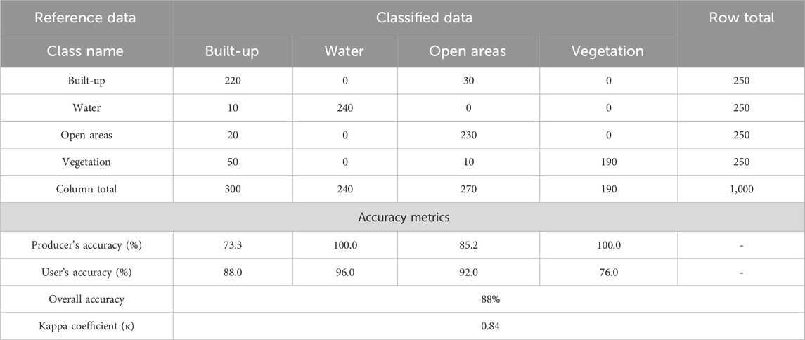Click the Built-up row label
Image resolution: width=805 pixels, height=340 pixels.
click(x=86, y=81)
